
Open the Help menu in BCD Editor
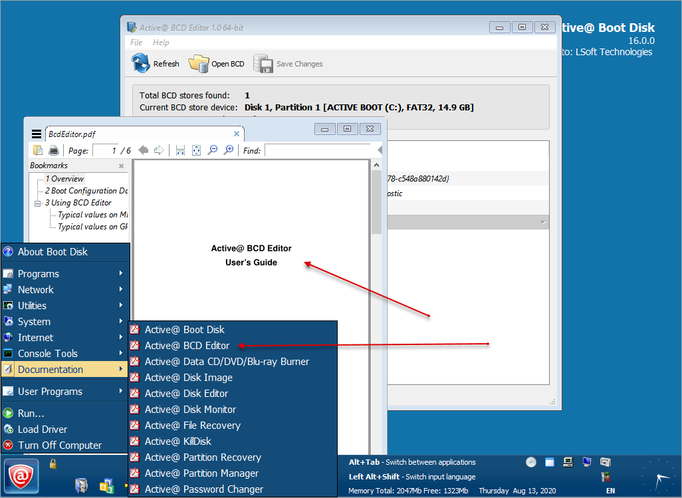161,42
